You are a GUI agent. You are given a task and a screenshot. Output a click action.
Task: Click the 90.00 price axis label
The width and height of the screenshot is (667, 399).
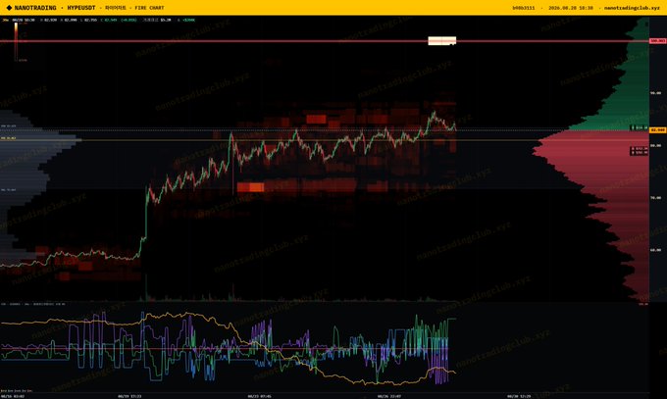(655, 93)
